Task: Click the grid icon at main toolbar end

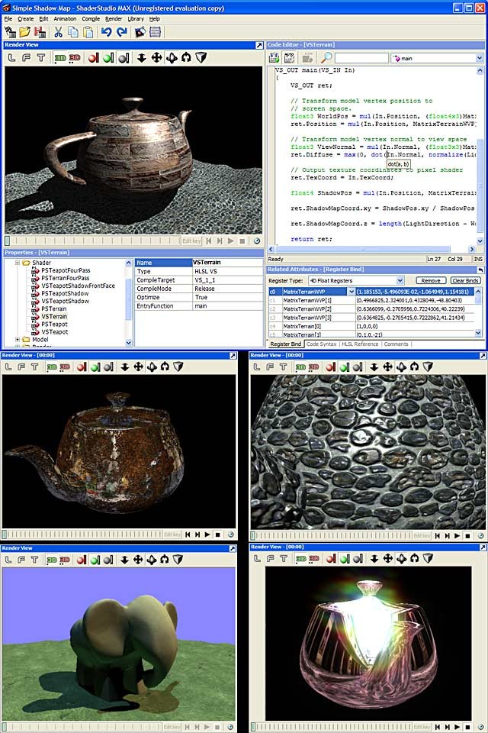Action: (x=155, y=32)
